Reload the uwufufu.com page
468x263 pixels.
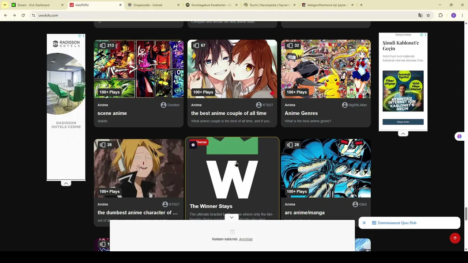point(23,15)
